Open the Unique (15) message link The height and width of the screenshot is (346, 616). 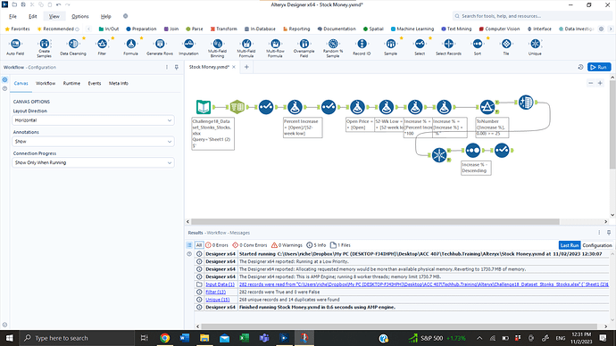pyautogui.click(x=218, y=300)
